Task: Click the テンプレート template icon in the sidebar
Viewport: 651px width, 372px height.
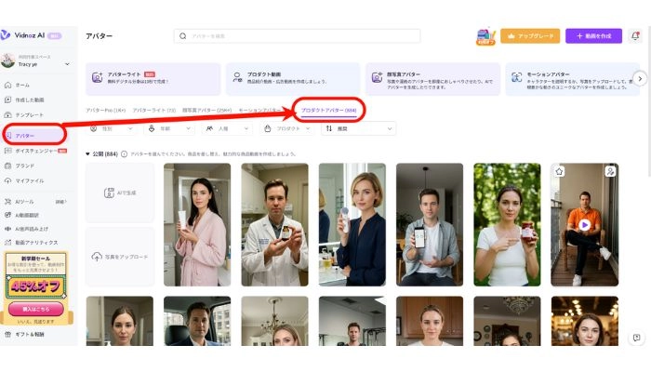Action: [x=7, y=114]
